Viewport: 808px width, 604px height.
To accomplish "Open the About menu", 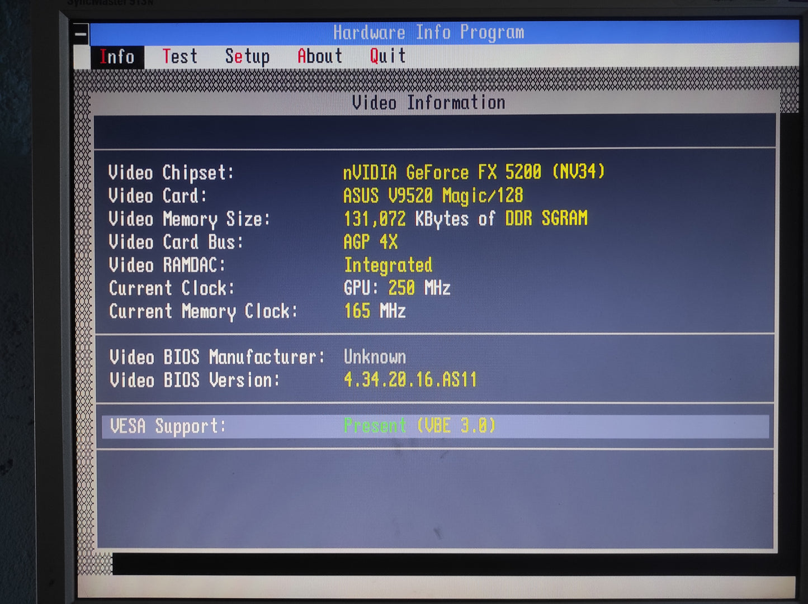I will click(319, 56).
